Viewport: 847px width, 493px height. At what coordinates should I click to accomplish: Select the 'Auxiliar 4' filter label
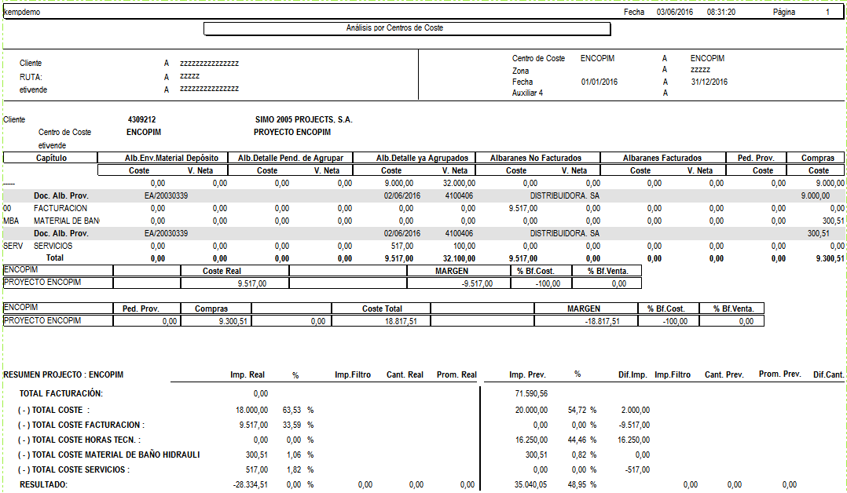pos(528,93)
